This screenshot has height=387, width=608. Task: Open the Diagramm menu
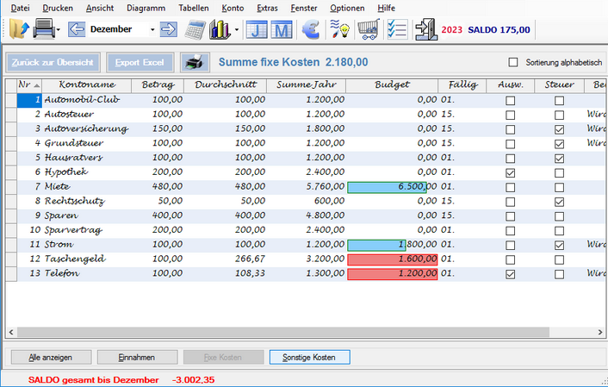[x=146, y=7]
